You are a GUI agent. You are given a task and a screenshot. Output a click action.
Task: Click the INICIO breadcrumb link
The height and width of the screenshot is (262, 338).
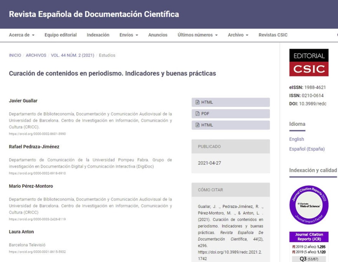pyautogui.click(x=15, y=55)
